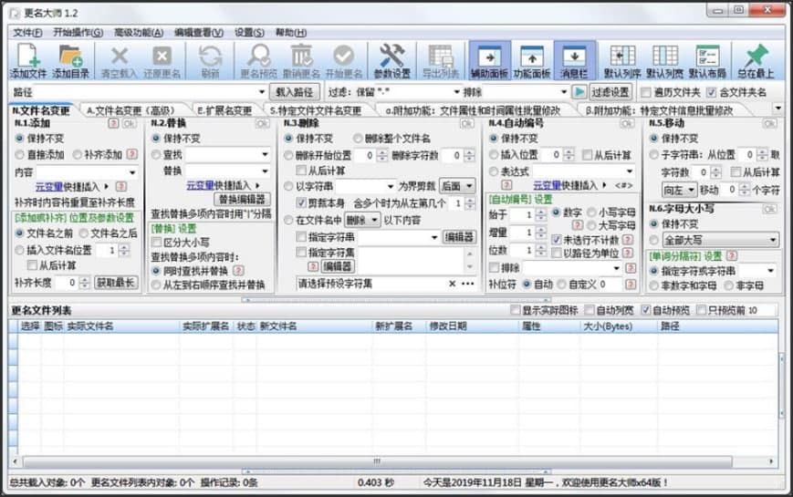Open the 排除 exclude dropdown
The width and height of the screenshot is (793, 497).
tap(563, 92)
